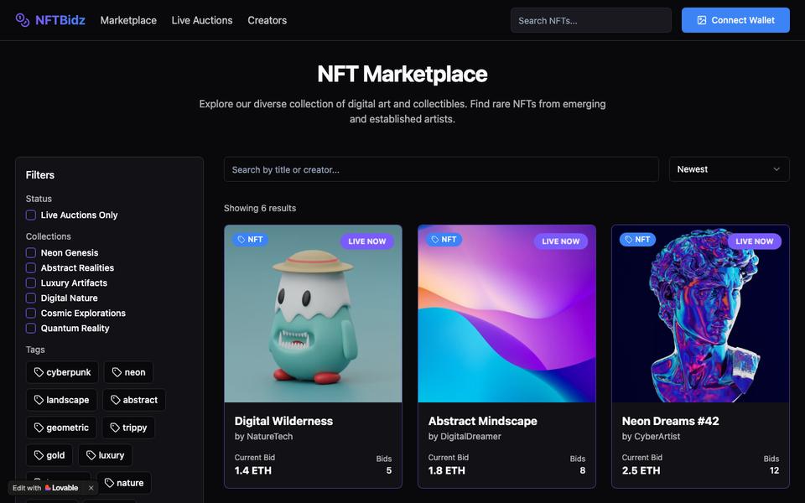Filter by the landscape tag
The height and width of the screenshot is (503, 805).
tap(61, 400)
